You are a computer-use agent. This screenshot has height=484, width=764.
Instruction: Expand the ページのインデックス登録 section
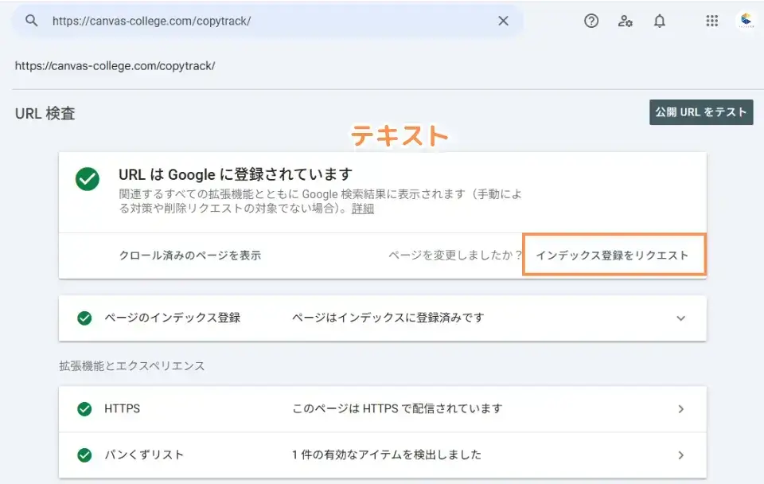coord(680,318)
